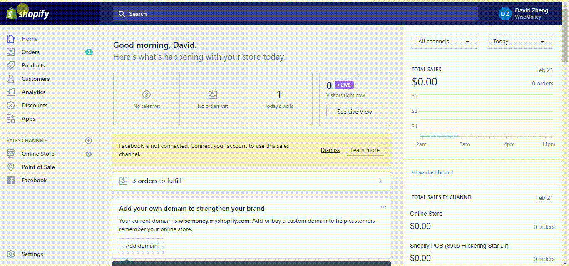Click the Apps grid icon

(11, 119)
